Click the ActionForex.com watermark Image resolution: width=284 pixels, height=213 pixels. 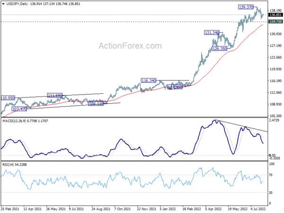coord(130,46)
